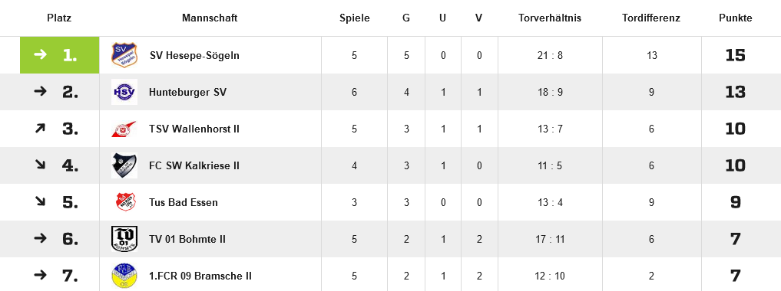Open the 1.FCR 09 Bramsche II link
This screenshot has height=291, width=781.
(200, 276)
